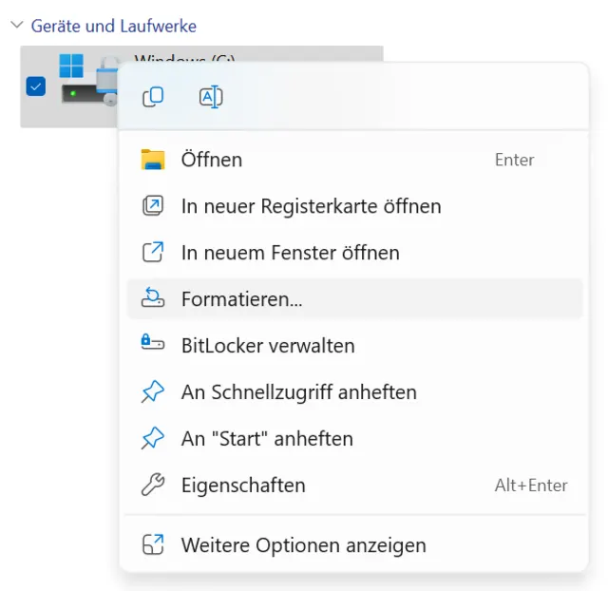
Task: Click the Rename icon in context menu
Action: [x=211, y=97]
